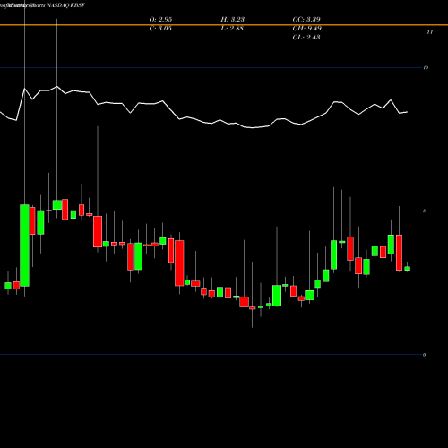Click the high value 'H: 3.23'

pyautogui.click(x=233, y=20)
